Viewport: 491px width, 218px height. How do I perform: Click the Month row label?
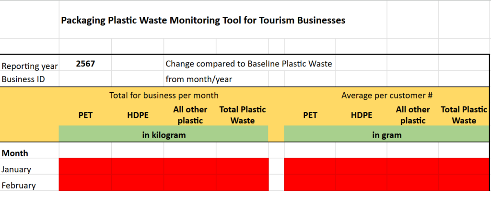(15, 153)
